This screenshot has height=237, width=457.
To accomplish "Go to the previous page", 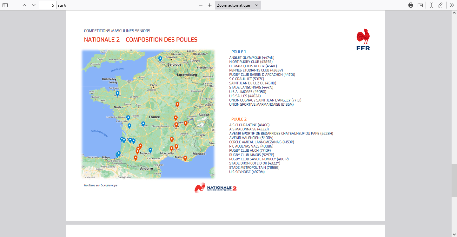I will [x=24, y=5].
